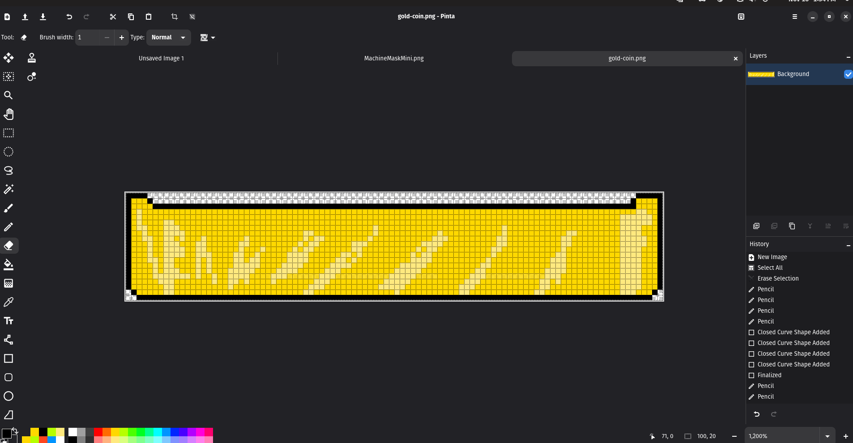Increase brush width with plus button
The width and height of the screenshot is (853, 443).
pos(122,38)
